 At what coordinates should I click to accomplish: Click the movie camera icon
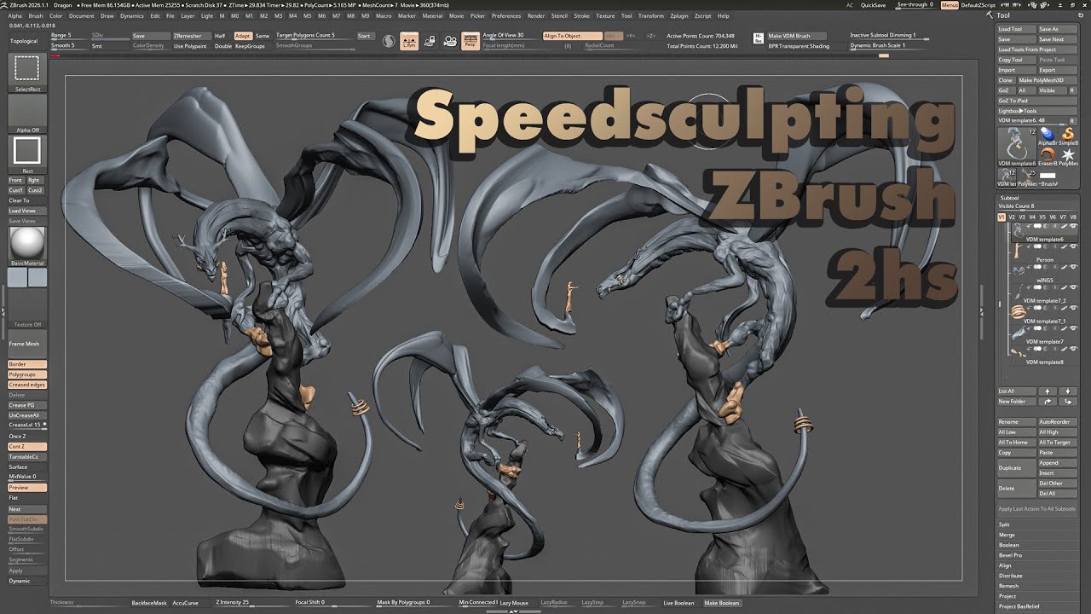(x=449, y=40)
